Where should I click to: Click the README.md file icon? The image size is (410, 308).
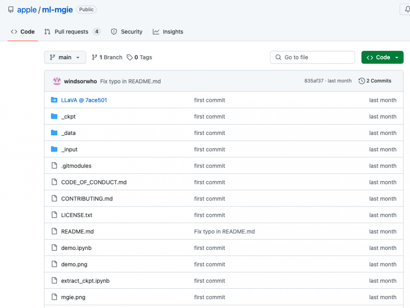[x=54, y=231]
